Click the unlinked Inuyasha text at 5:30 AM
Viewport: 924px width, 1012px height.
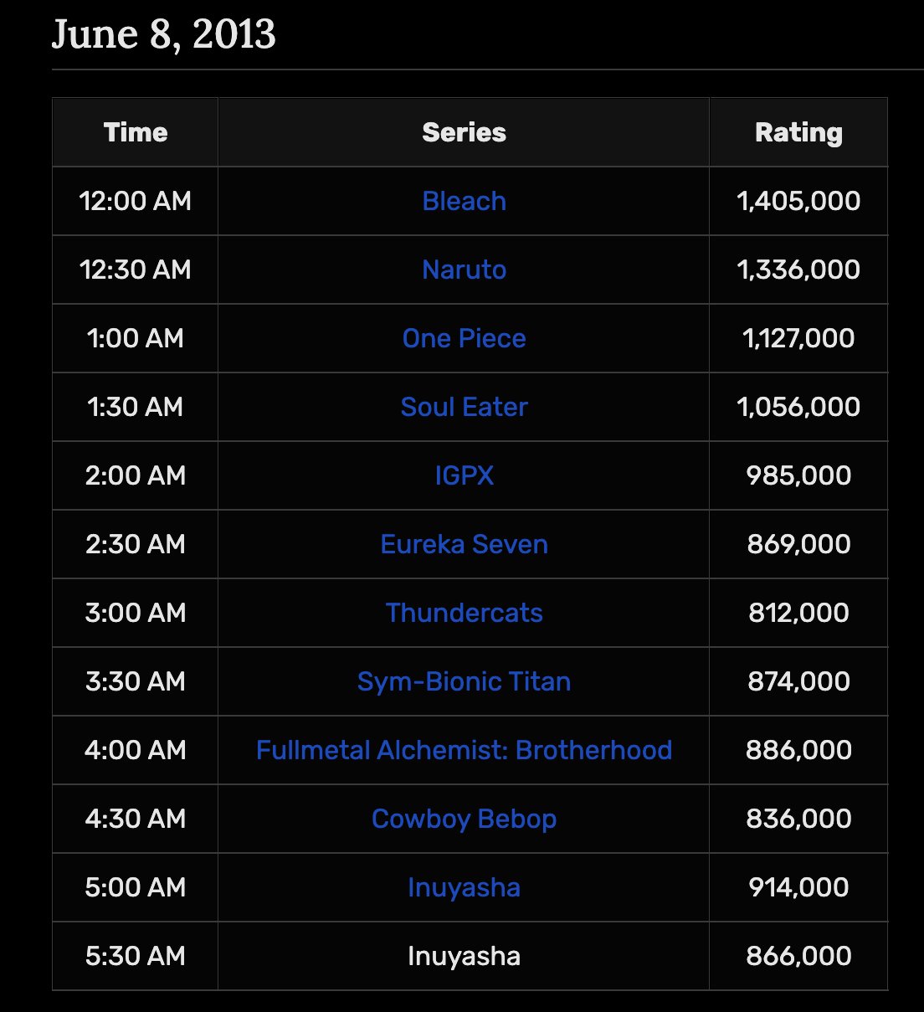464,956
